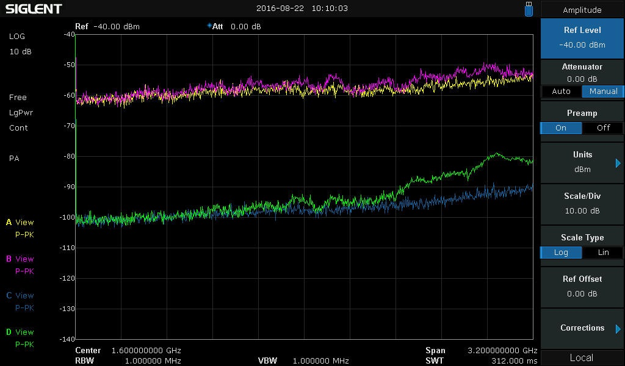Screen dimensions: 625x366
Task: Open the Corrections submenu arrow
Action: (618, 329)
